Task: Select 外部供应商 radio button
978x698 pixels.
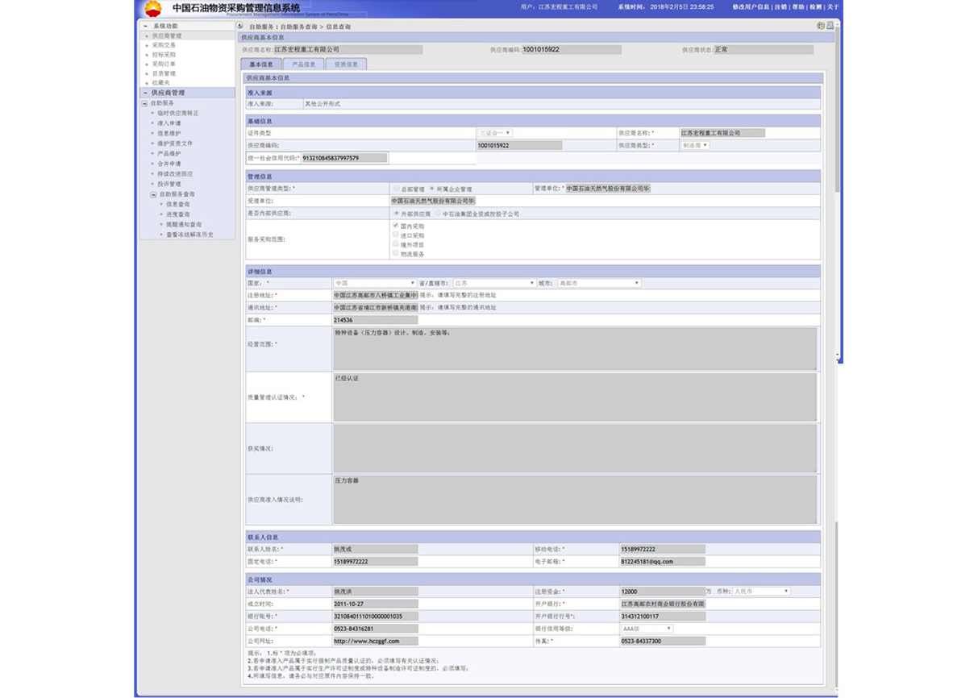Action: (x=395, y=214)
